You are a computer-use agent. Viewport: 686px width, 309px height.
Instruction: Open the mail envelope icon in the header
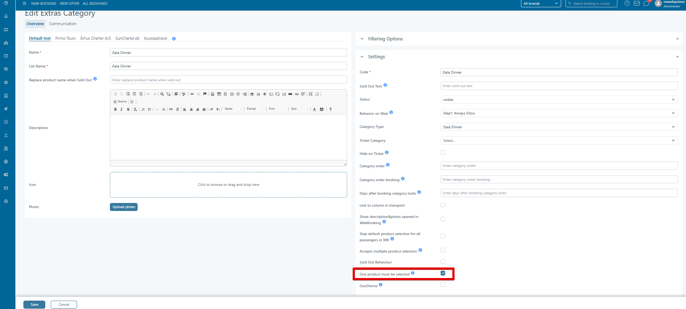click(637, 4)
